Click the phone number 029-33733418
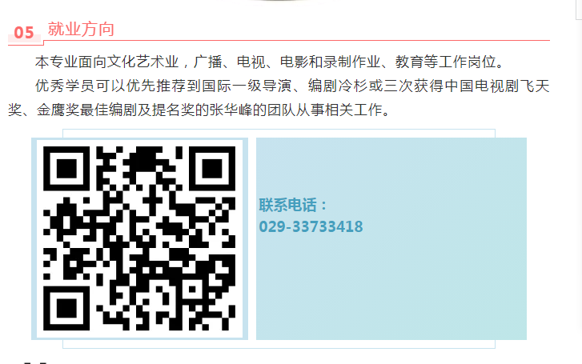 coord(311,226)
